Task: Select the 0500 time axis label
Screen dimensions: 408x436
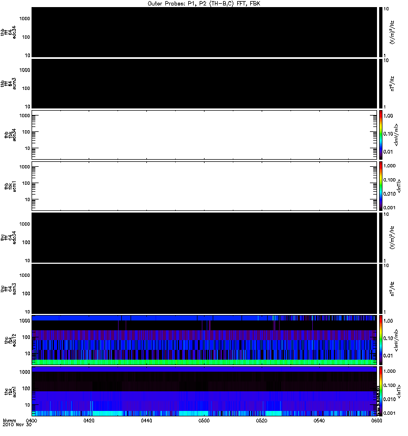Action: 204,420
